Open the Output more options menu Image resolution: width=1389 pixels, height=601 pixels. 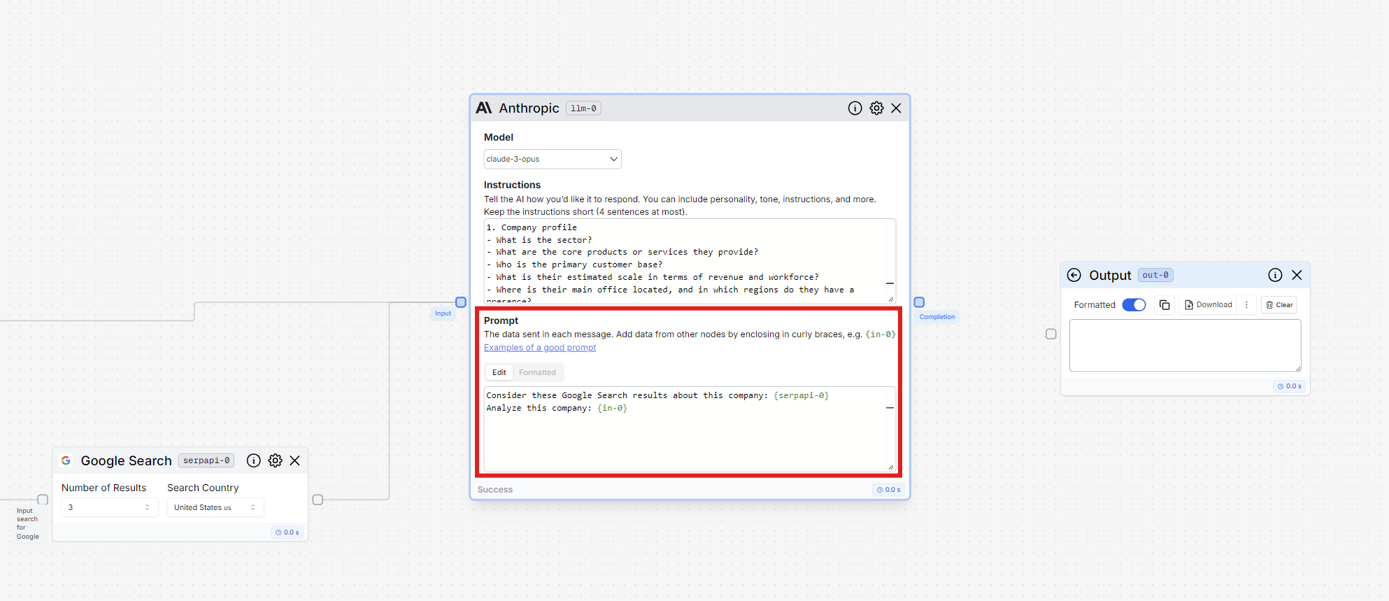tap(1246, 305)
